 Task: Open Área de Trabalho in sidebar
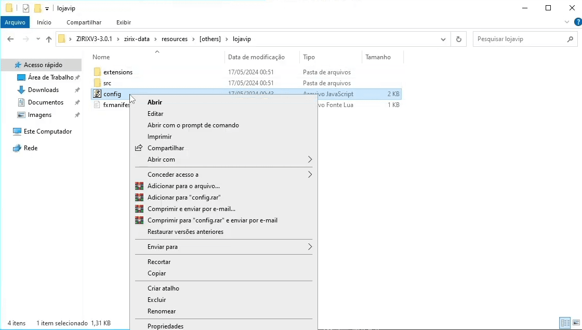(51, 77)
